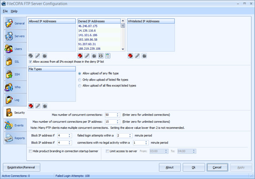Image resolution: width=255 pixels, height=179 pixels.
Task: Add a new file type entry
Action: [x=31, y=106]
